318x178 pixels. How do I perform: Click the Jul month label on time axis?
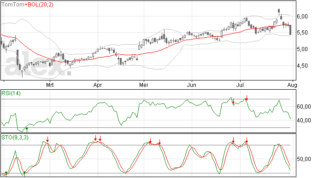coord(240,85)
